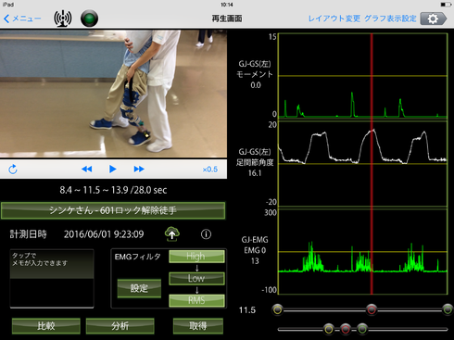Go back to the メニュー screen
Screen dimensions: 454x340
click(22, 19)
